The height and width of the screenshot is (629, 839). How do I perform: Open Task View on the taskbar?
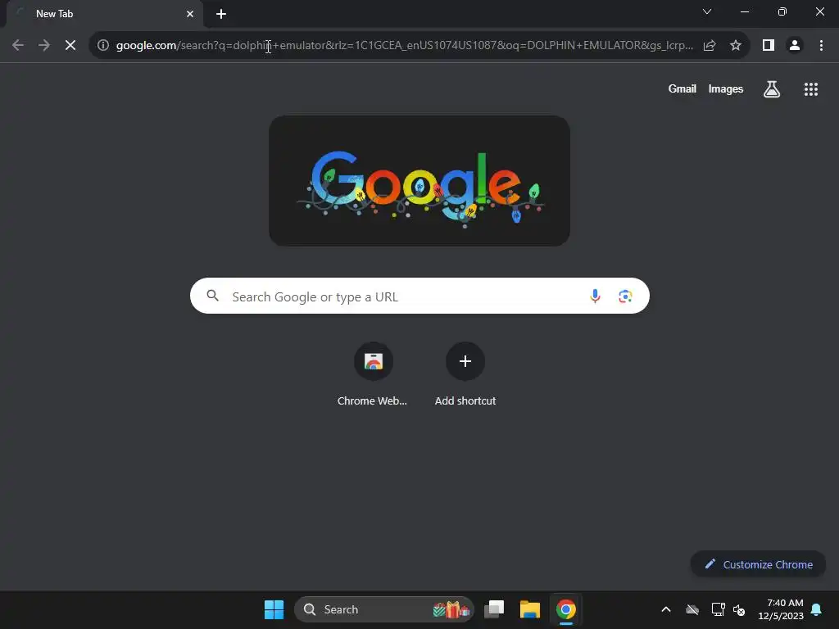pyautogui.click(x=494, y=609)
